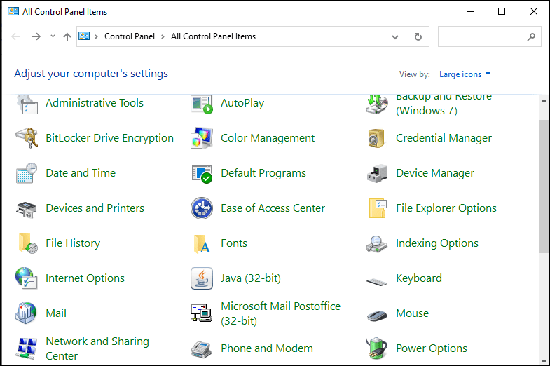Open the Administrative Tools icon
Screen dimensions: 550x366
coord(27,104)
